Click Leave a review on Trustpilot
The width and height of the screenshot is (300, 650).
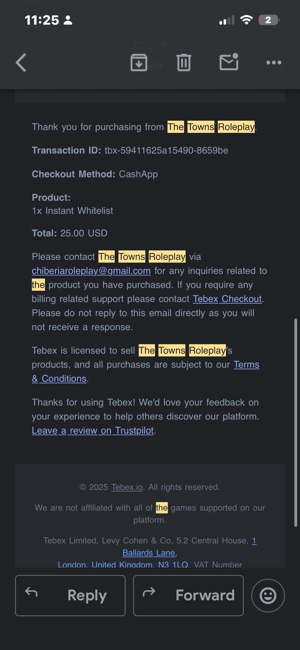coord(93,431)
